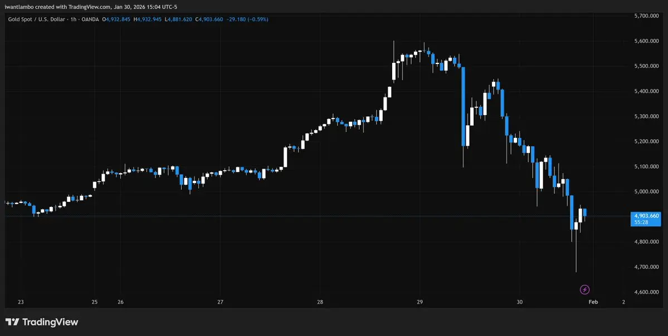This screenshot has width=668, height=336.
Task: Click the 5,600.000 price axis label
Action: click(647, 41)
